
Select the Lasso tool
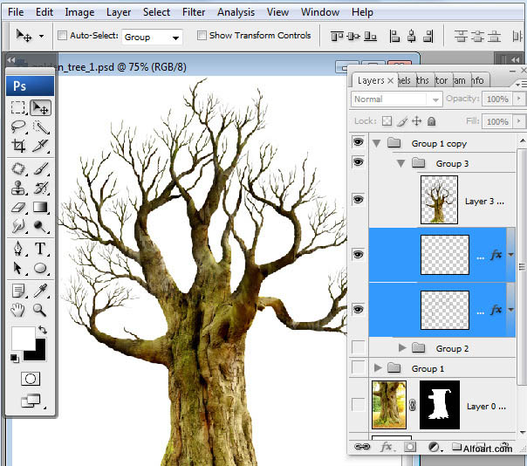click(18, 127)
